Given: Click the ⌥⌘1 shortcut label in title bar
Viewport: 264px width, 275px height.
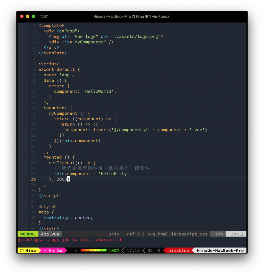Looking at the screenshot, I should 44,16.
